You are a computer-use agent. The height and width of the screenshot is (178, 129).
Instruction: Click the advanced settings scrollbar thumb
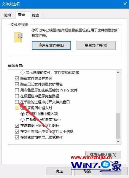[x=118, y=126]
